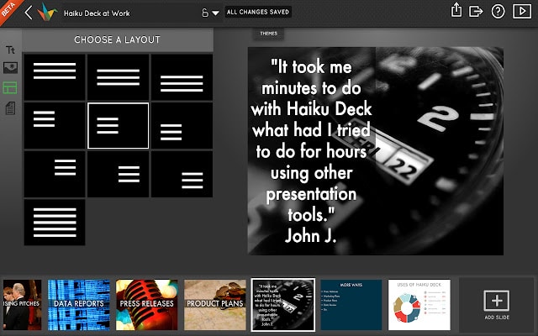Choose second-row left small text layout

pyautogui.click(x=55, y=125)
